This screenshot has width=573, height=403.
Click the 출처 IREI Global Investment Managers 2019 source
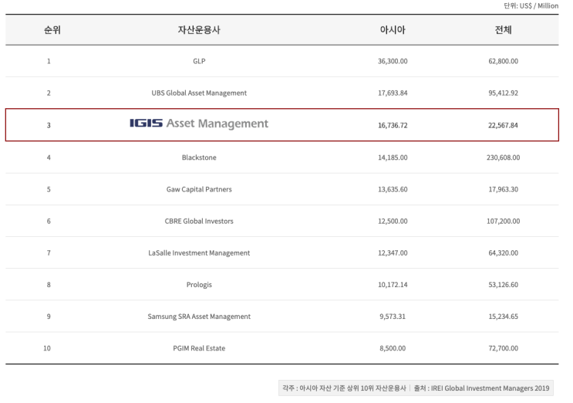click(482, 388)
